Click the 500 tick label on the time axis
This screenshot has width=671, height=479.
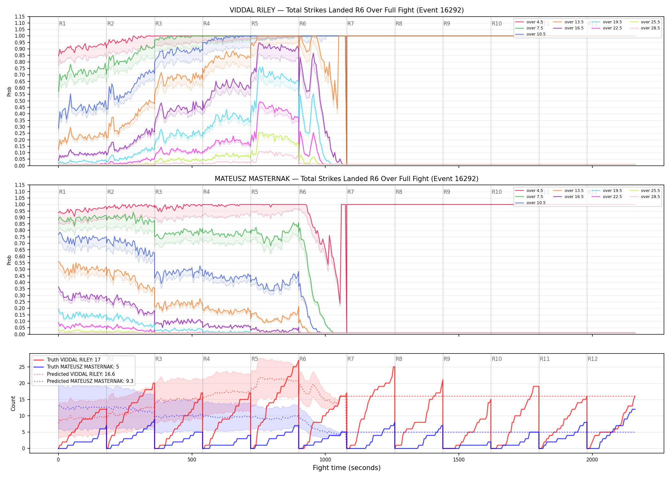192,460
